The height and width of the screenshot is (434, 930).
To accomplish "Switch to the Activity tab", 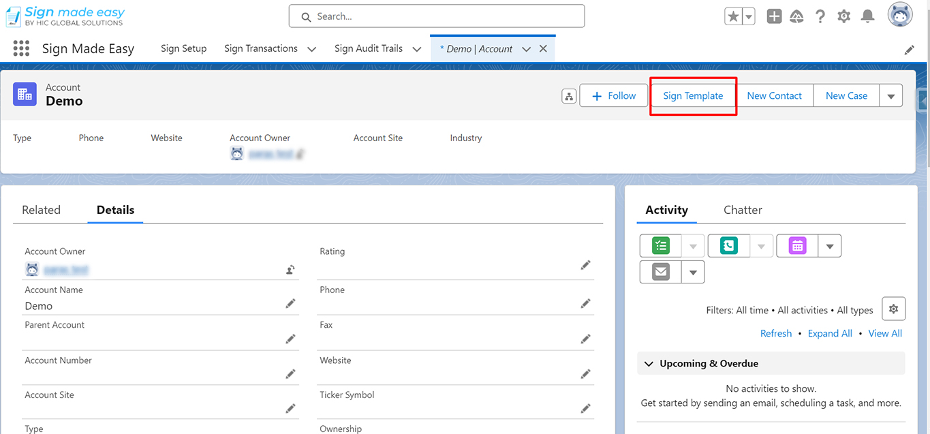I will (x=666, y=210).
